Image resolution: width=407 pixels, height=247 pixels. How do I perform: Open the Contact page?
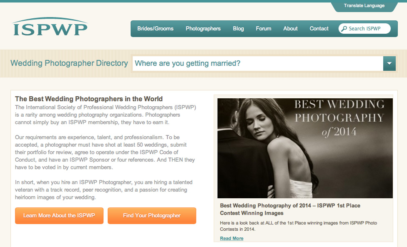click(x=319, y=28)
